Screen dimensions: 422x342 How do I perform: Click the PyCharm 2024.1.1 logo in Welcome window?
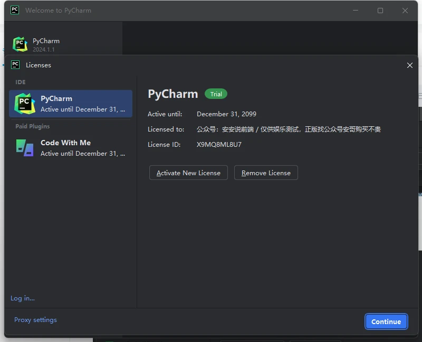pos(20,44)
